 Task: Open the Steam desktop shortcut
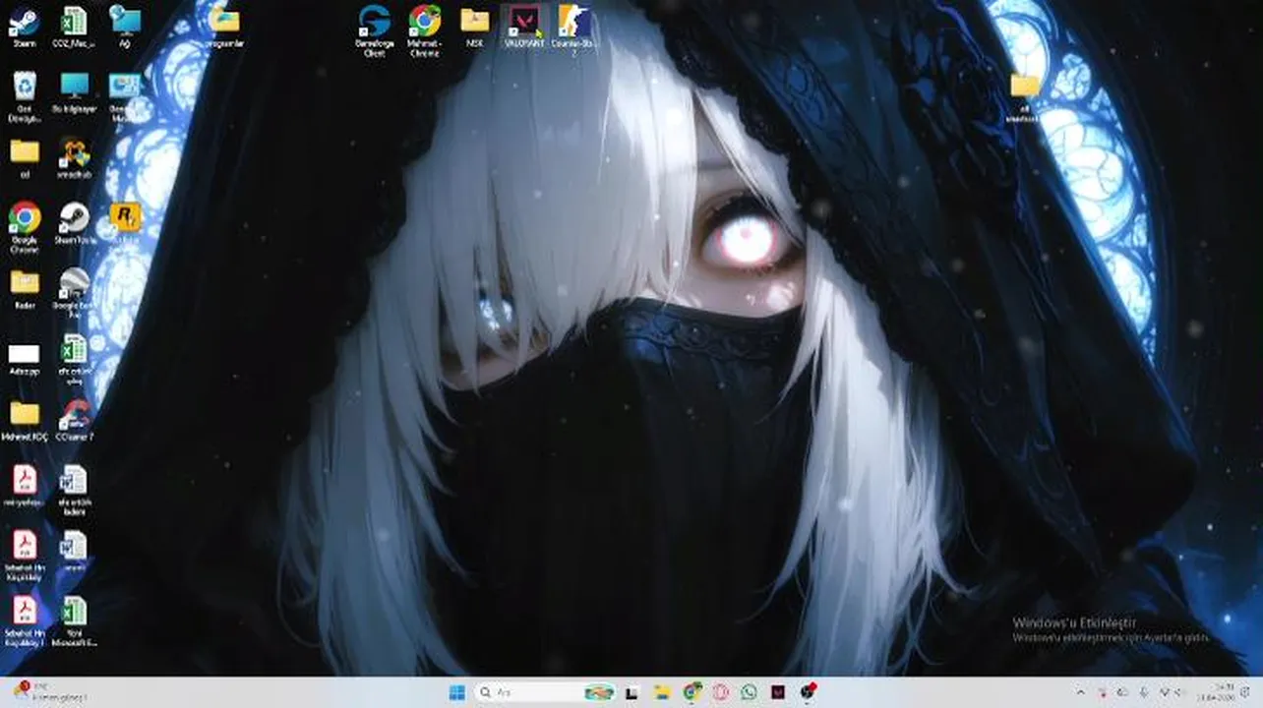pyautogui.click(x=24, y=27)
